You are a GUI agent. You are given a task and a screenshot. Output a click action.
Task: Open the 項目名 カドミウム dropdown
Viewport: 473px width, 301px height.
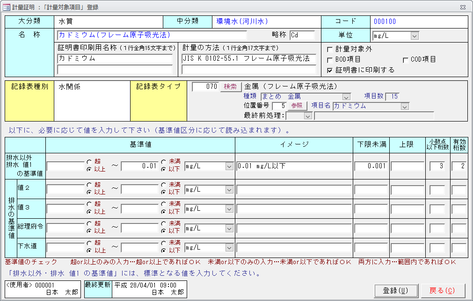pyautogui.click(x=405, y=107)
